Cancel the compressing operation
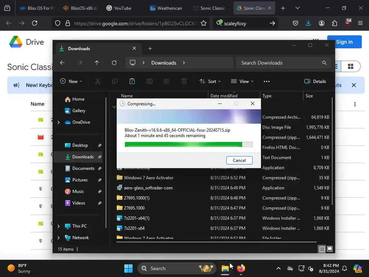 point(239,161)
